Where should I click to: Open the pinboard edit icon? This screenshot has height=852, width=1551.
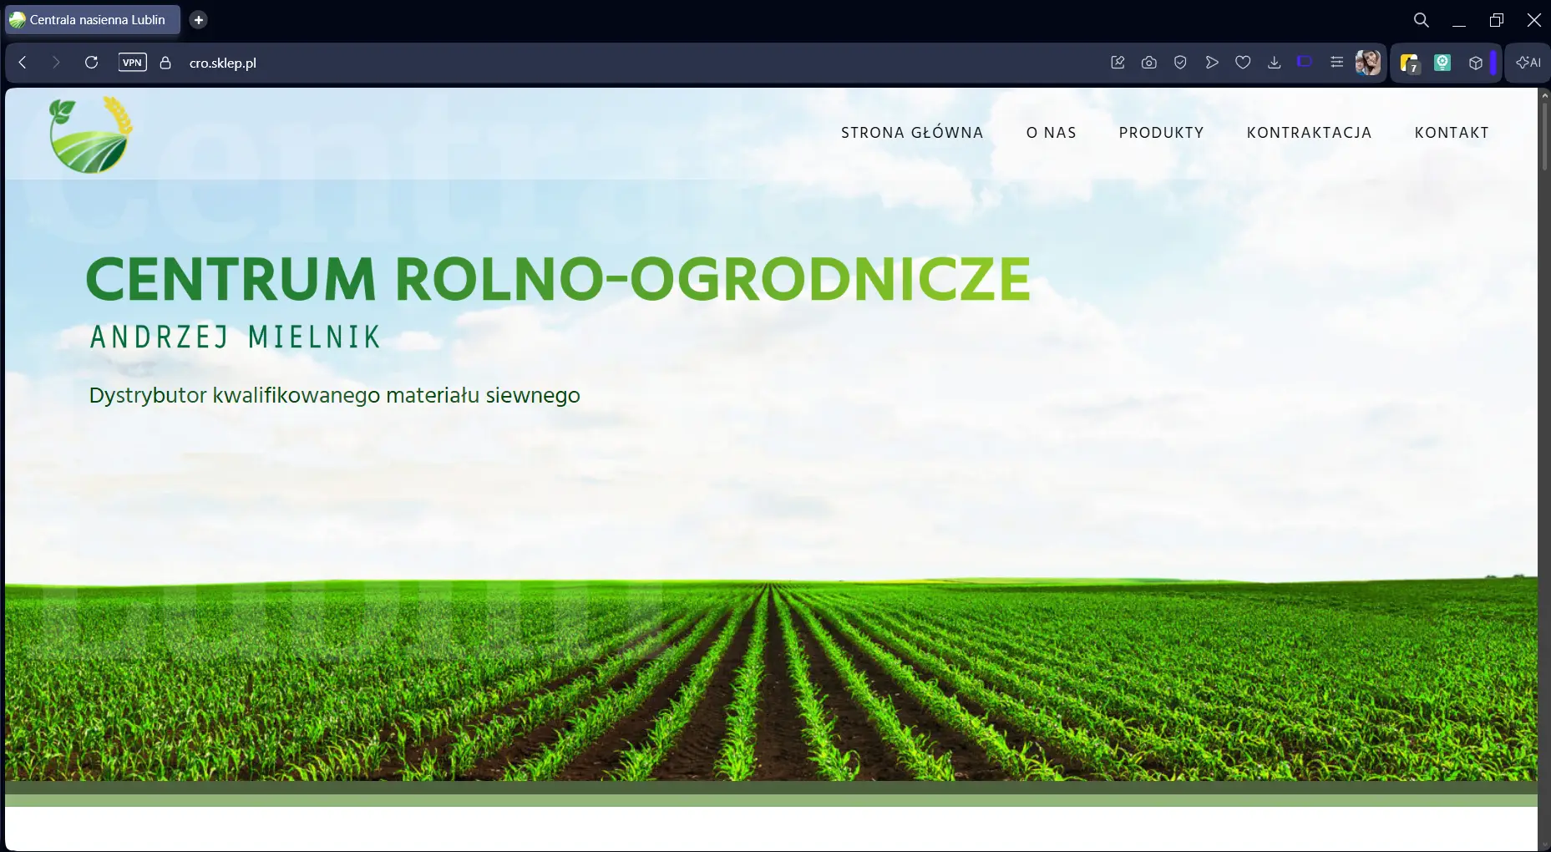coord(1118,63)
